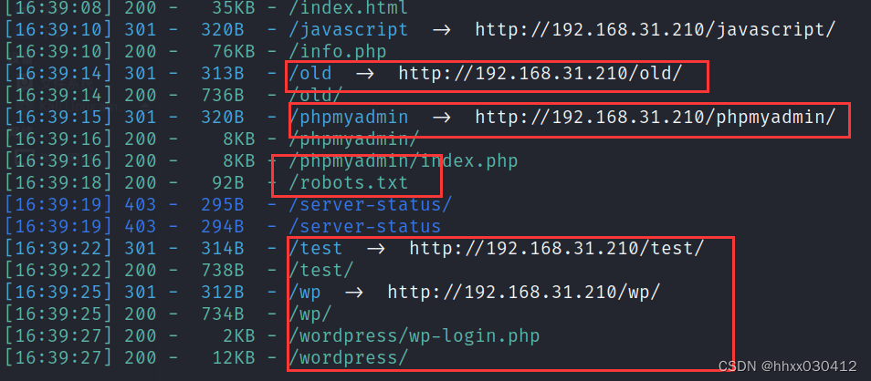Select the 294B size value

[223, 227]
